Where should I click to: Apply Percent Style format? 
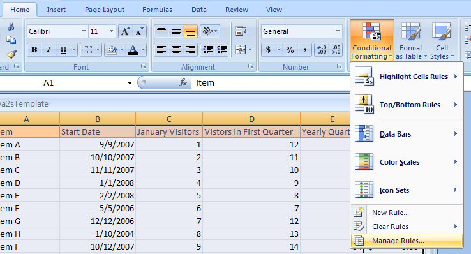pyautogui.click(x=290, y=50)
